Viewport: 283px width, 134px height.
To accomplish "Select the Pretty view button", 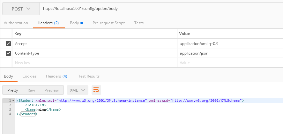I will pyautogui.click(x=13, y=90).
